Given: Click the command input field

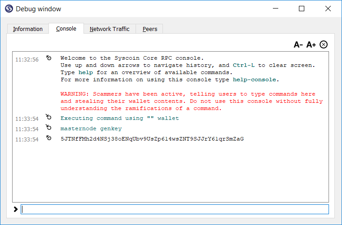Looking at the screenshot, I should coord(175,209).
